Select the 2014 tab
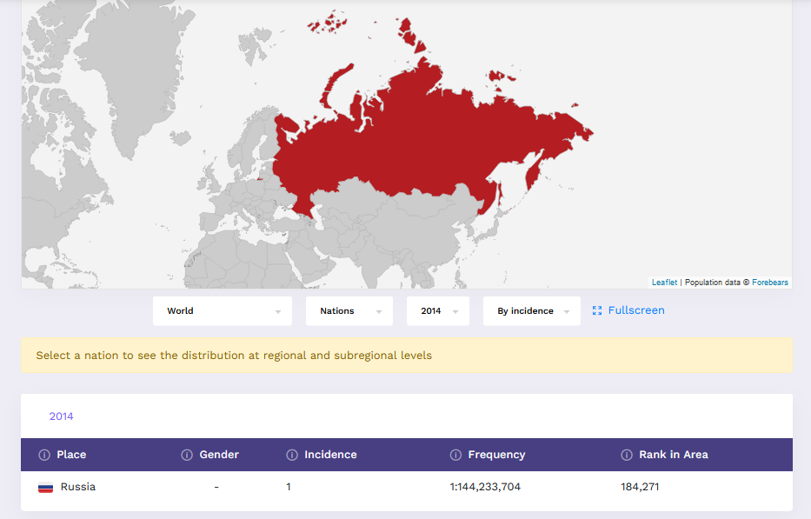The height and width of the screenshot is (519, 811). (61, 416)
